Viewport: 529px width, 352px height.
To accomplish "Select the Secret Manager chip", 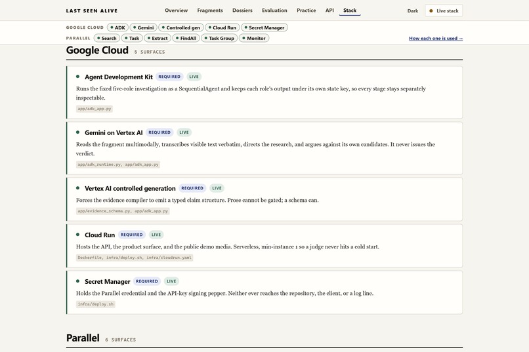I will [x=264, y=28].
